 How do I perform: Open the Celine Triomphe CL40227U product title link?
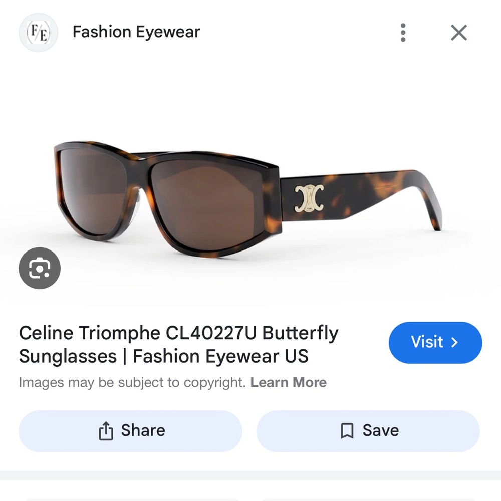click(179, 344)
